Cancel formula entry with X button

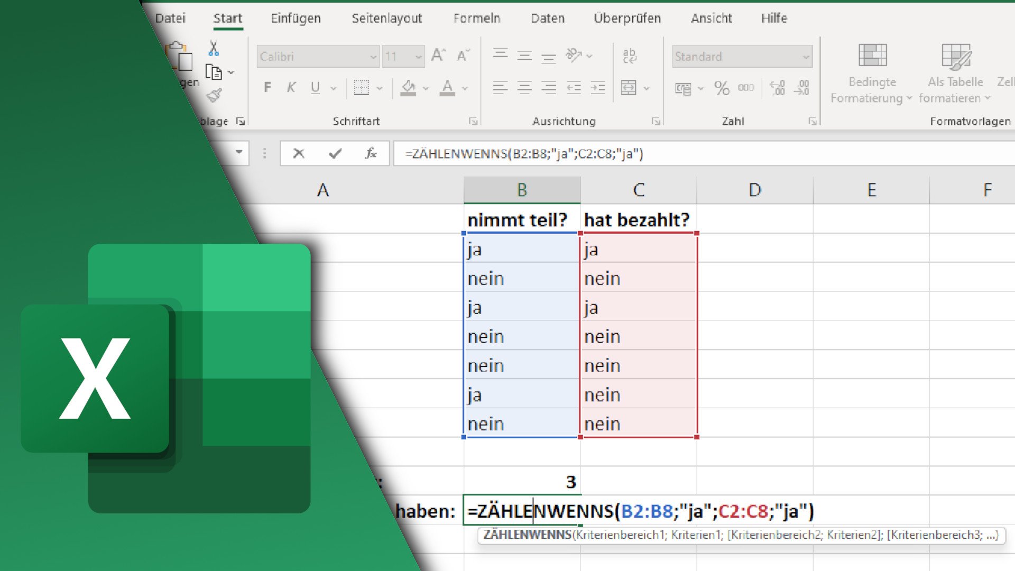299,154
